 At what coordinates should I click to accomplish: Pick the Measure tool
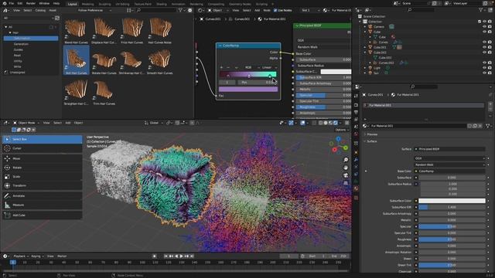coord(43,205)
